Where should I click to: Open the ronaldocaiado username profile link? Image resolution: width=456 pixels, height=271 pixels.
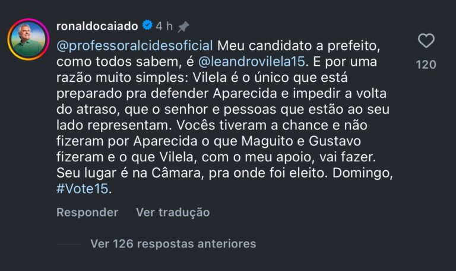point(97,26)
